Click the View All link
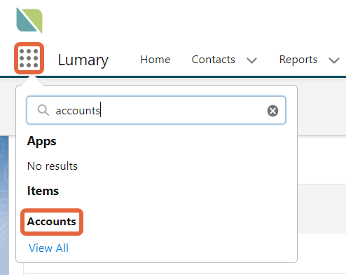This screenshot has height=275, width=346. pyautogui.click(x=48, y=248)
